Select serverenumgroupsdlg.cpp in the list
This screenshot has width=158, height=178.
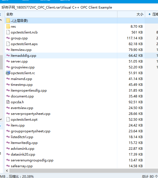[81, 160]
